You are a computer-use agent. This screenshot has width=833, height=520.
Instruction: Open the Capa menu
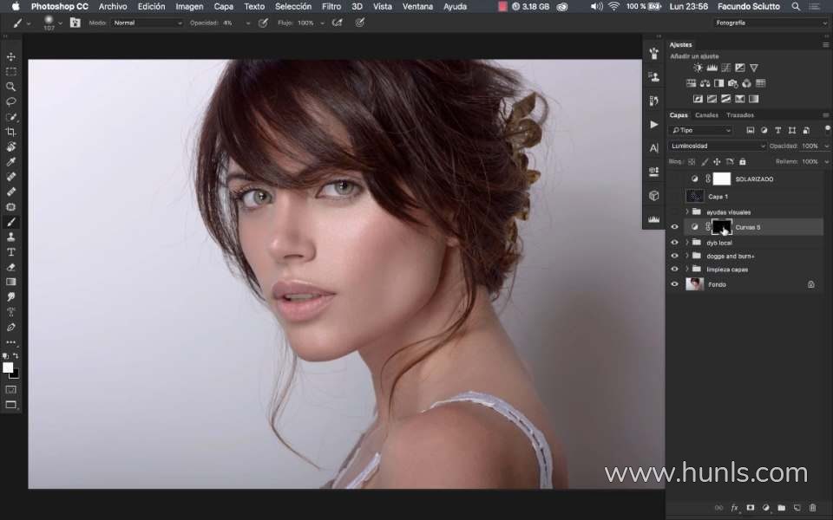coord(224,6)
